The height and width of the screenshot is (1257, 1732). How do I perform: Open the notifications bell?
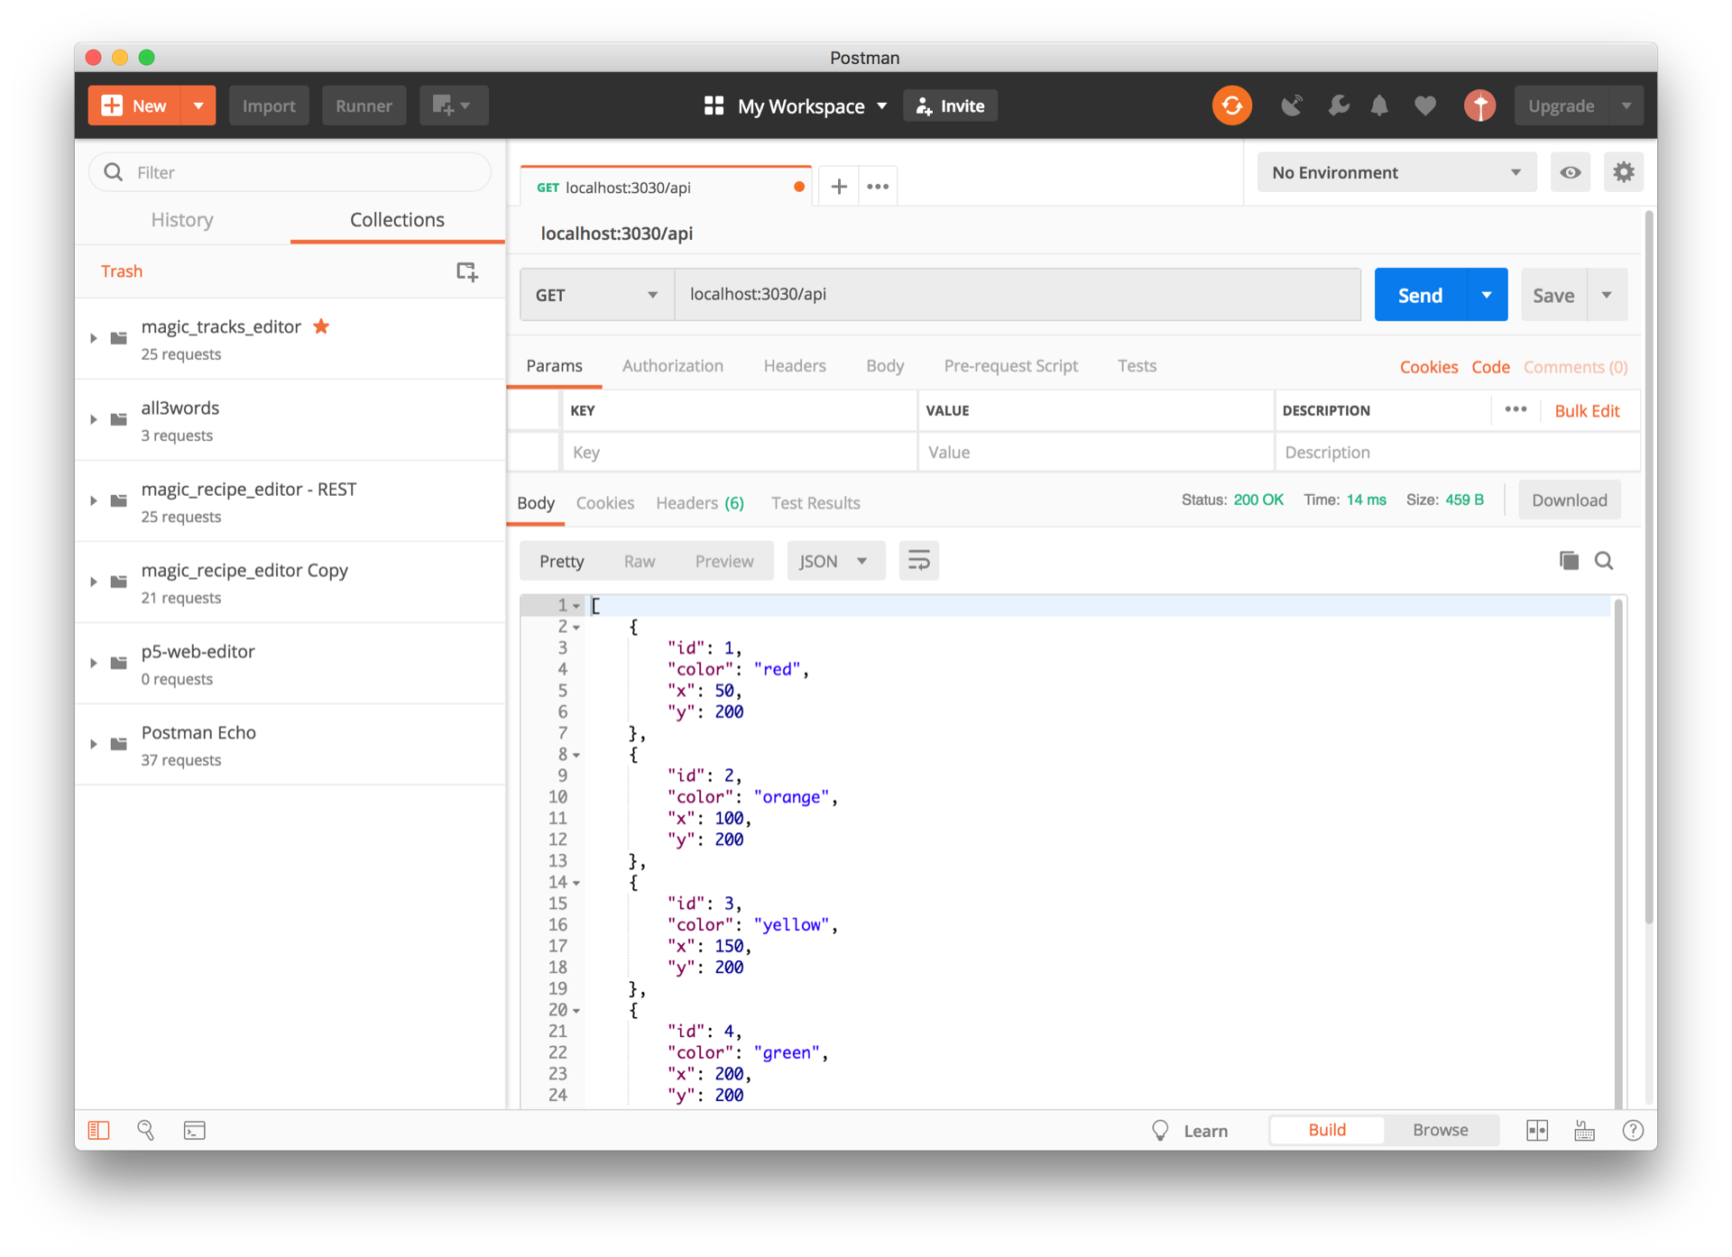(1379, 106)
